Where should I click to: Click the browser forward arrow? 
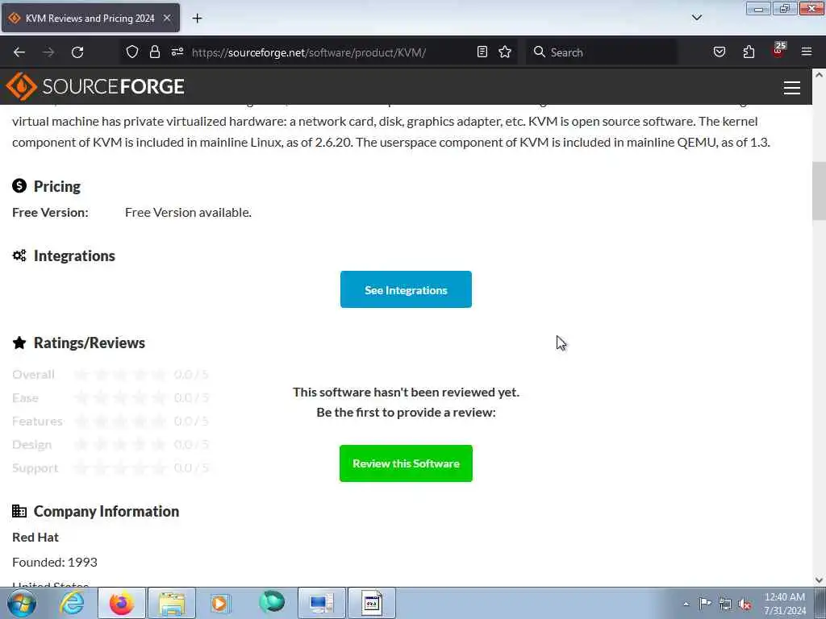tap(48, 52)
